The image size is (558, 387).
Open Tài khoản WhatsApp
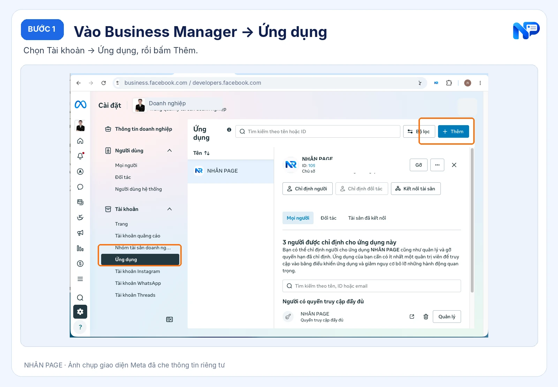coord(138,283)
